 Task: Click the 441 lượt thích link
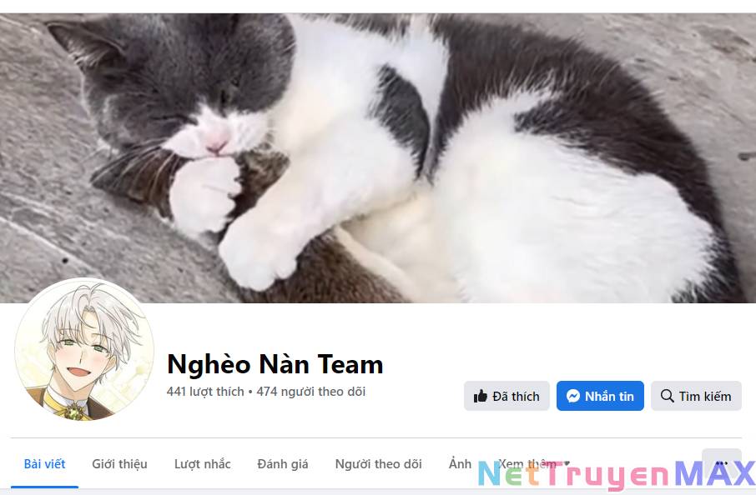tap(205, 392)
